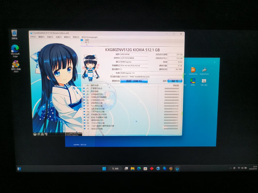Click the interface field NVM Express

(x=134, y=62)
